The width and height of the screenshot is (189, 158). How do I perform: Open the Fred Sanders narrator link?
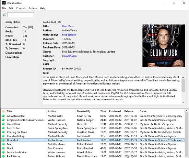coord(69,35)
